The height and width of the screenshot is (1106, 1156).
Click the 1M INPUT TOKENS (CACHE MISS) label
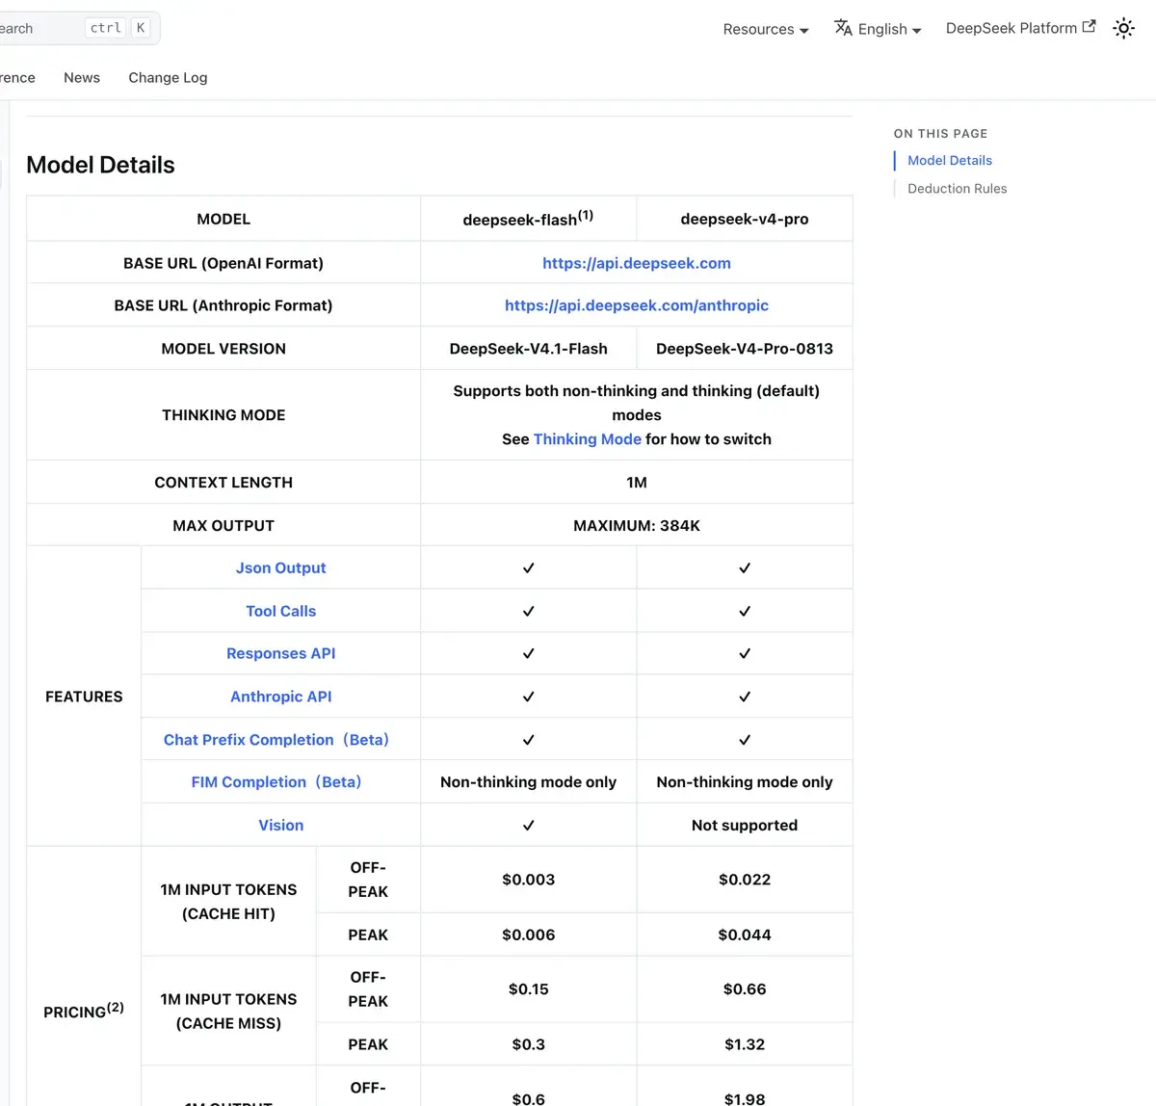[x=228, y=1012]
